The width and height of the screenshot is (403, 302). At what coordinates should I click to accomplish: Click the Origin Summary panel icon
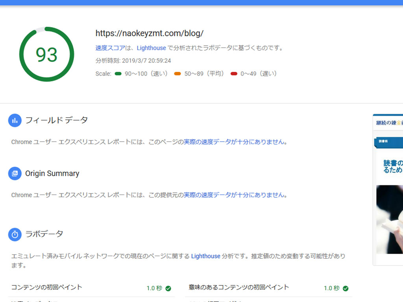click(15, 173)
